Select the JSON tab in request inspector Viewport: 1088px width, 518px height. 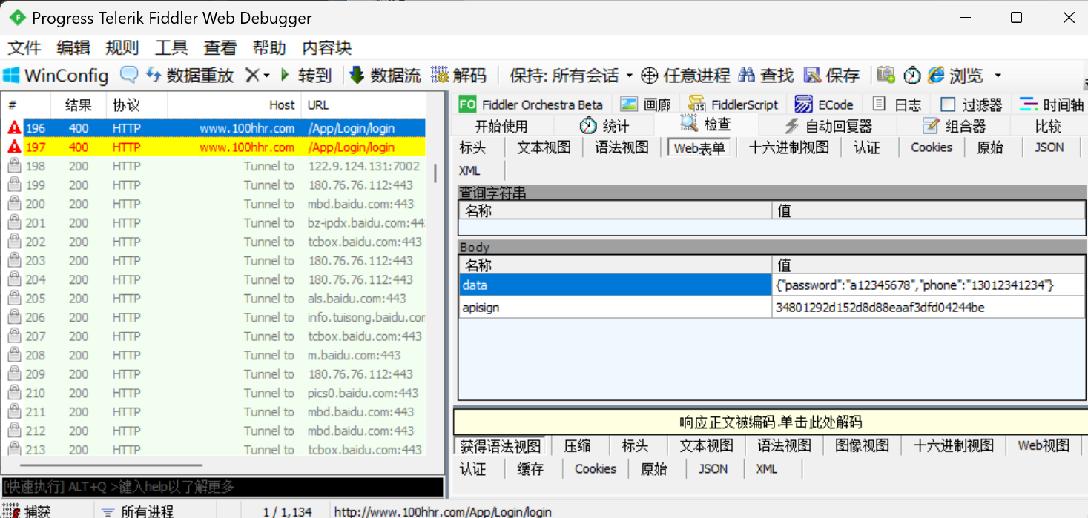[x=1049, y=147]
